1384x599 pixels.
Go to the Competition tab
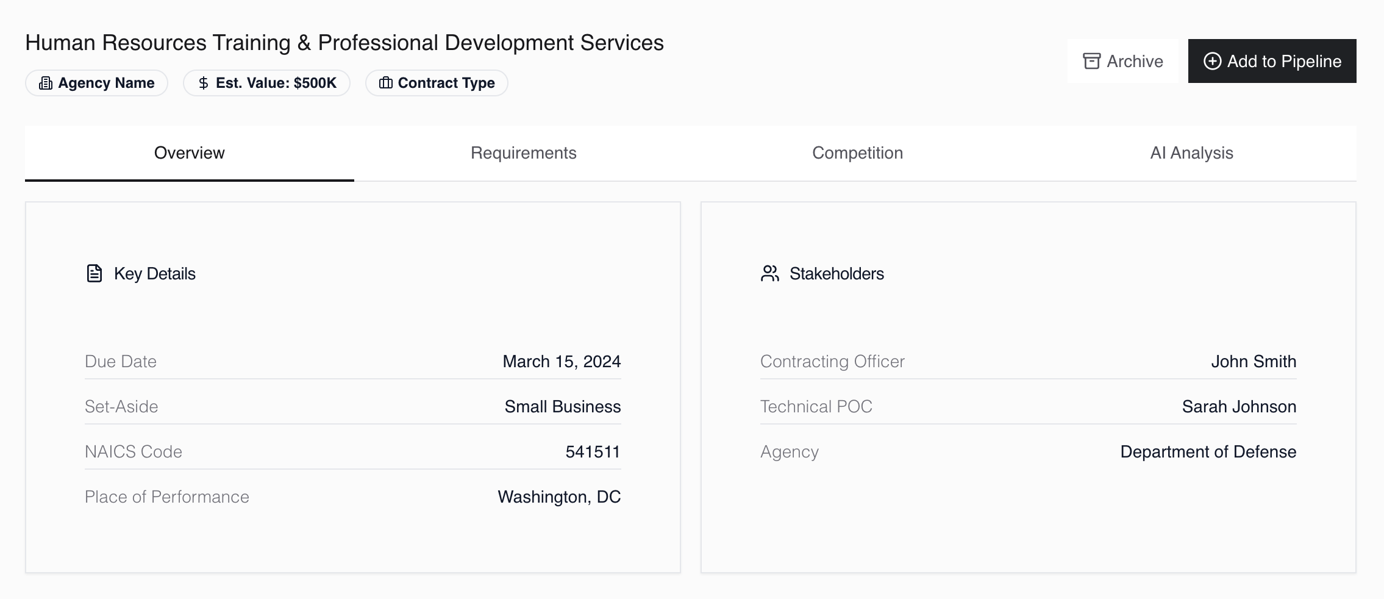click(857, 153)
